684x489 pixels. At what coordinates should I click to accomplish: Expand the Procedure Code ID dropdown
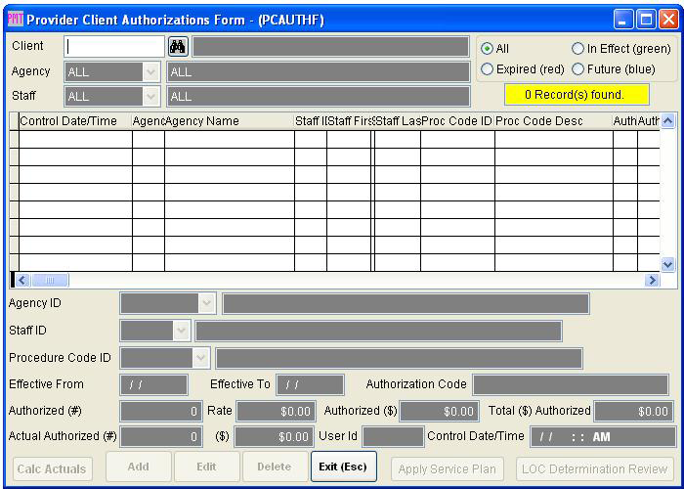pos(201,358)
